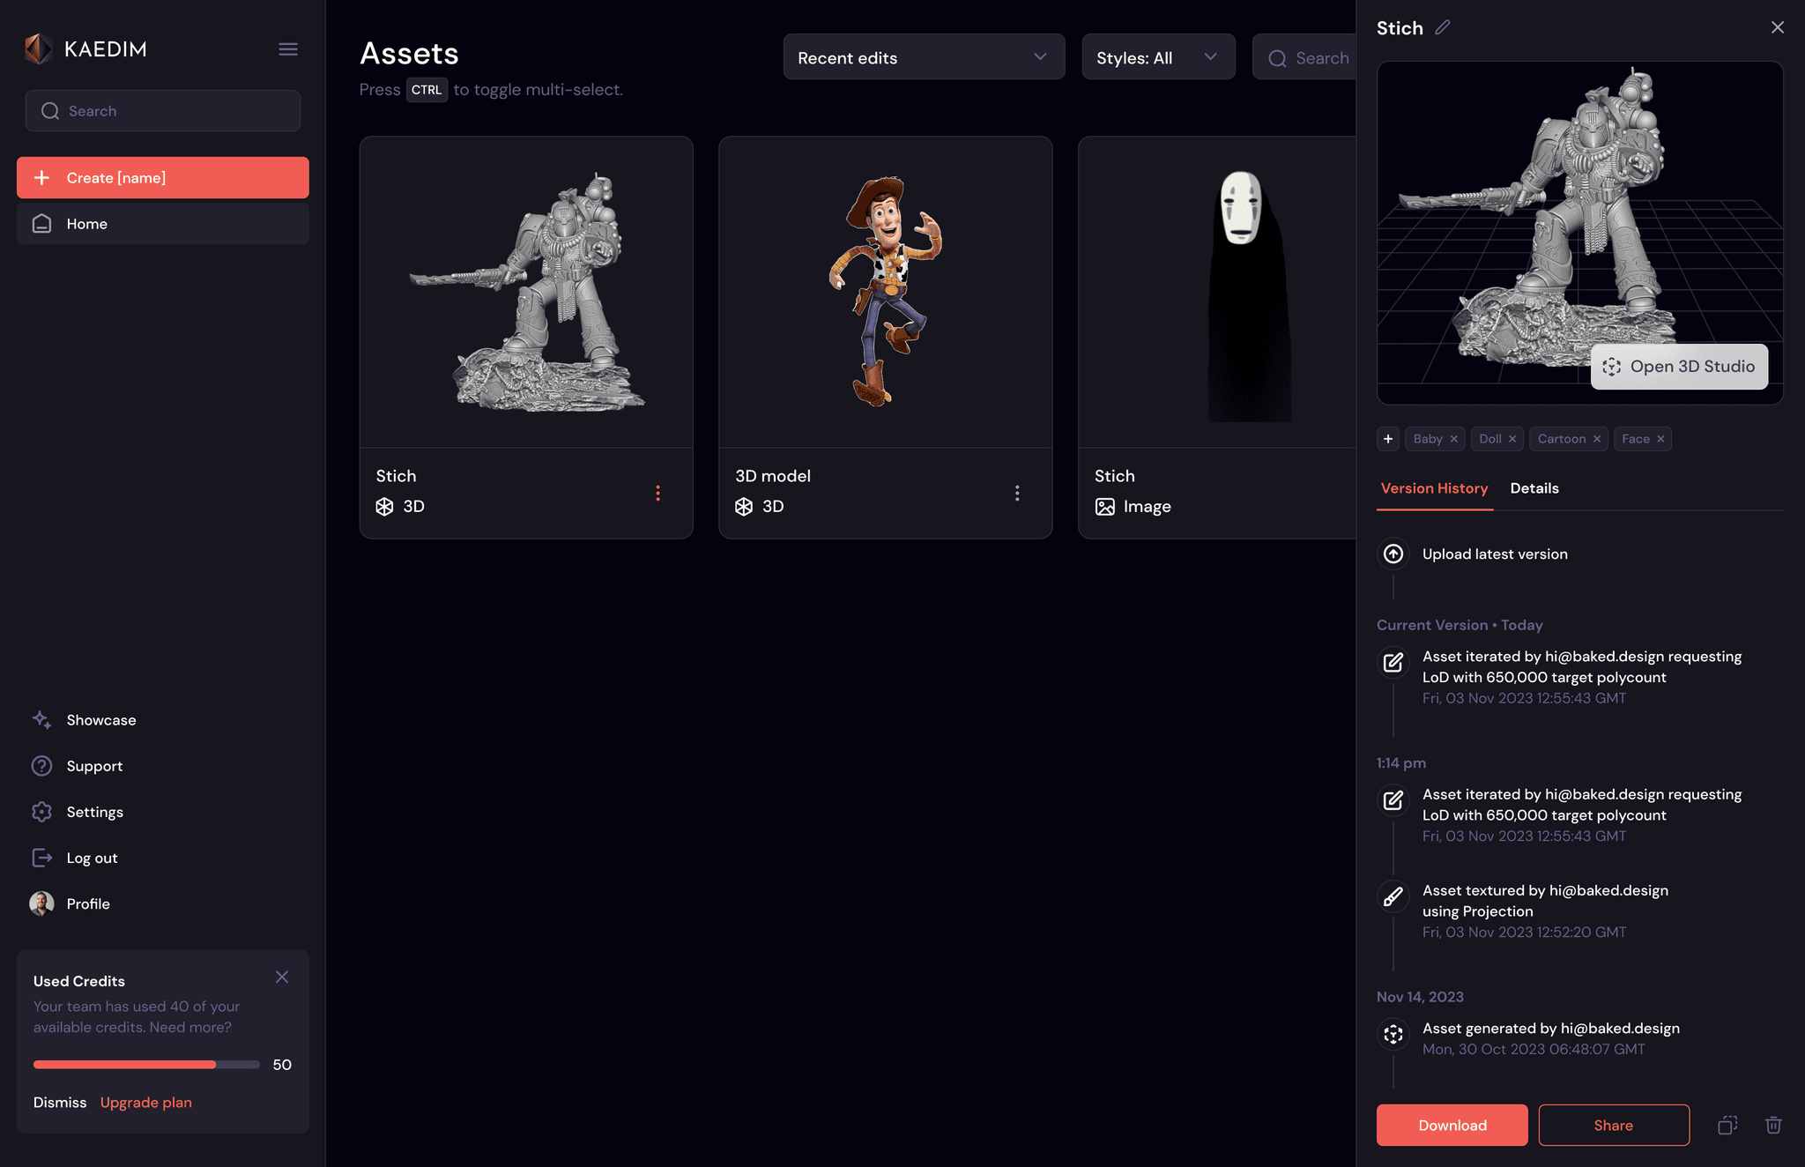Viewport: 1805px width, 1167px height.
Task: Click the upload latest version icon
Action: [1393, 554]
